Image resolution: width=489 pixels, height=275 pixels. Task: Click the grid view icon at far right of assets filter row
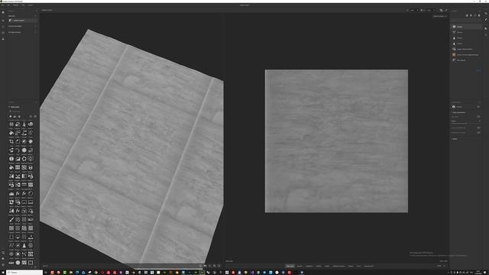click(x=35, y=116)
